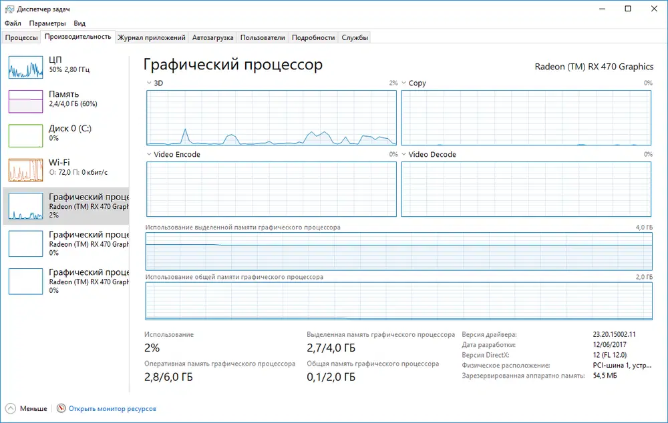Open the Открыть монитор ресурсов link

click(x=112, y=408)
